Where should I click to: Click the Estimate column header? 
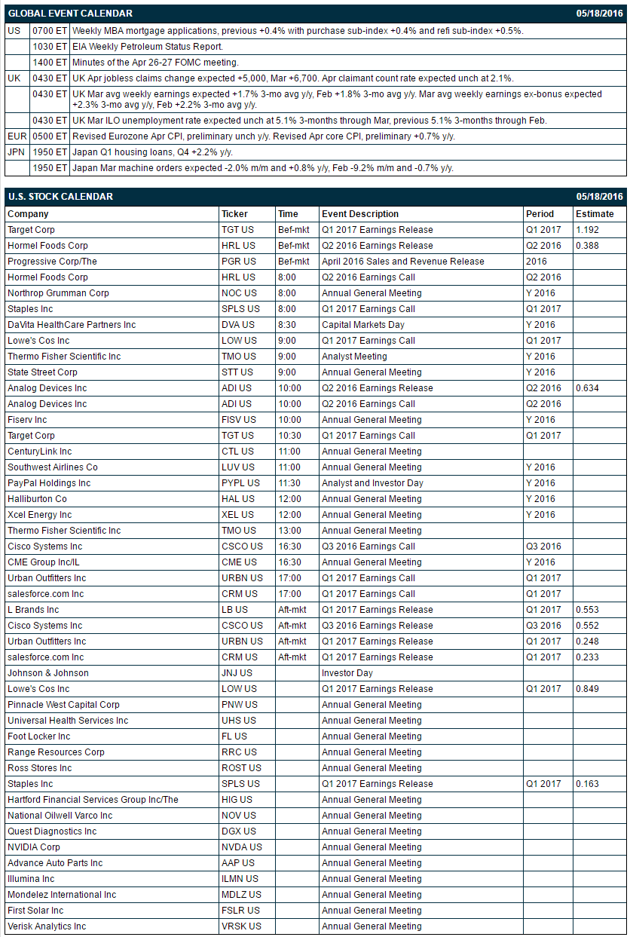click(x=595, y=214)
